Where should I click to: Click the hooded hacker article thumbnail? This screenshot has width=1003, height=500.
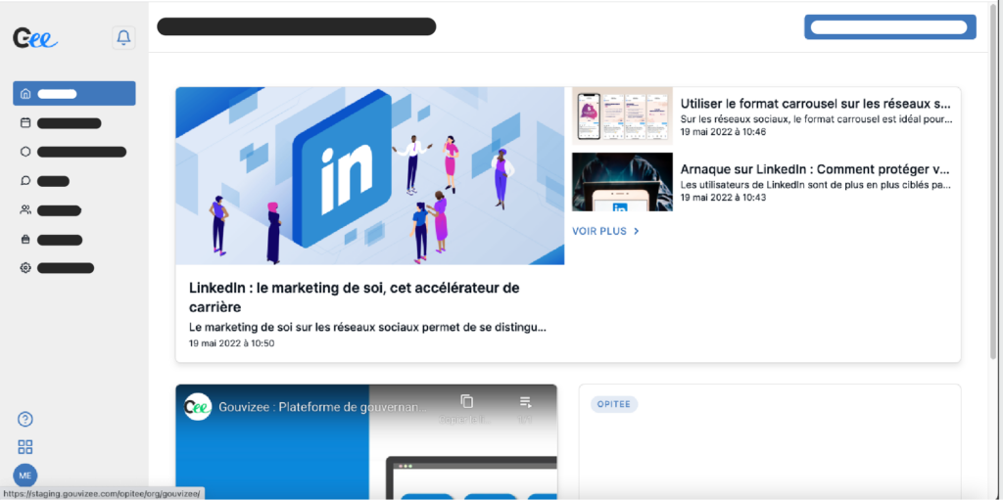point(622,182)
